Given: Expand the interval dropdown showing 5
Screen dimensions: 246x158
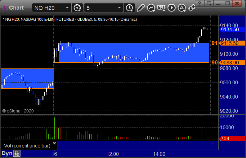Looking at the screenshot, I should (x=104, y=8).
